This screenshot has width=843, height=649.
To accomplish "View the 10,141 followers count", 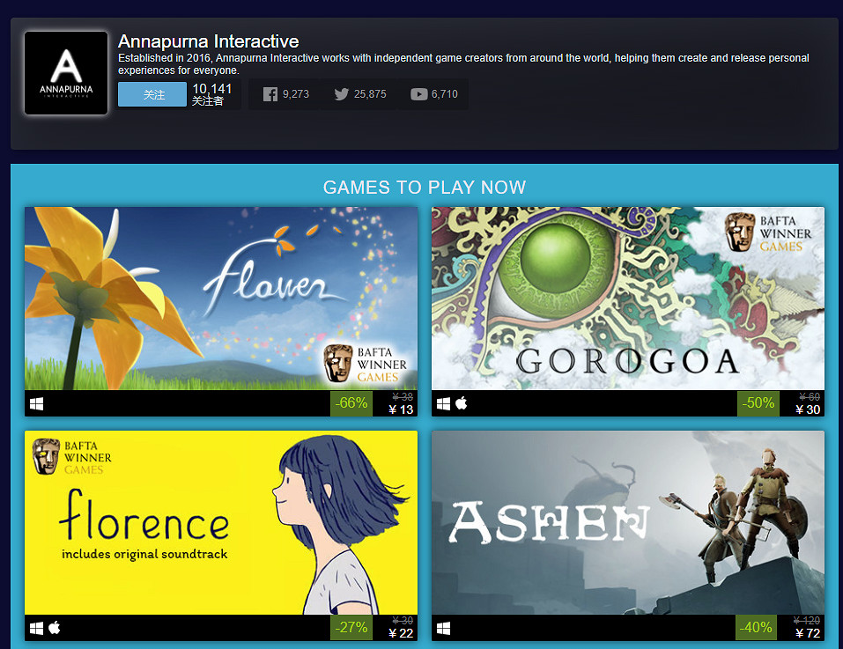I will click(211, 89).
